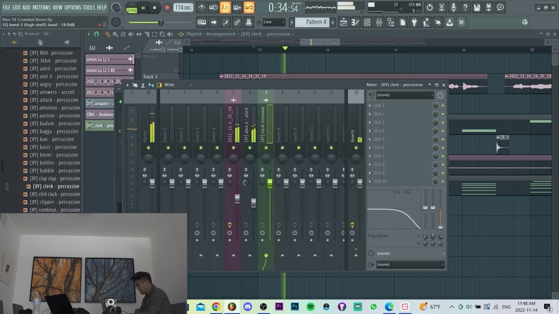Open the help question mark icon
This screenshot has height=314, width=559.
465,7
